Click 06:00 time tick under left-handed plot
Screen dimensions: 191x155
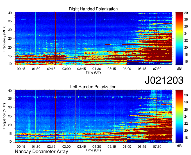[127, 147]
